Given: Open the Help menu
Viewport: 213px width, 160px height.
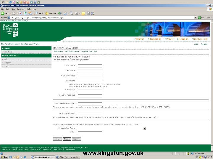Looking at the screenshot, I should tap(34, 9).
